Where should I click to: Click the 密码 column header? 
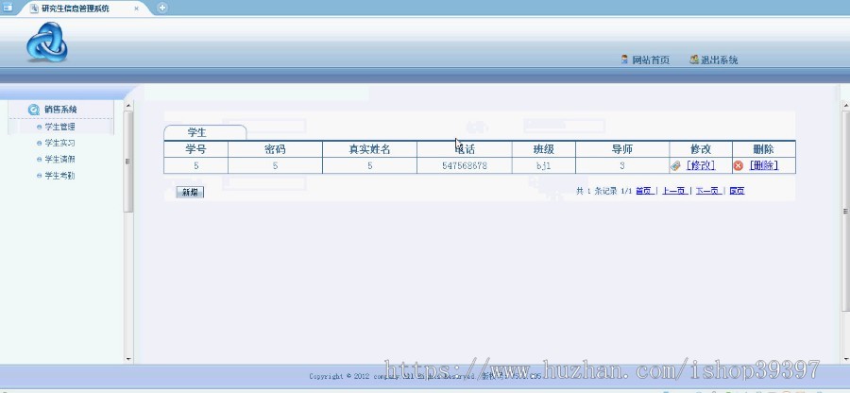275,149
